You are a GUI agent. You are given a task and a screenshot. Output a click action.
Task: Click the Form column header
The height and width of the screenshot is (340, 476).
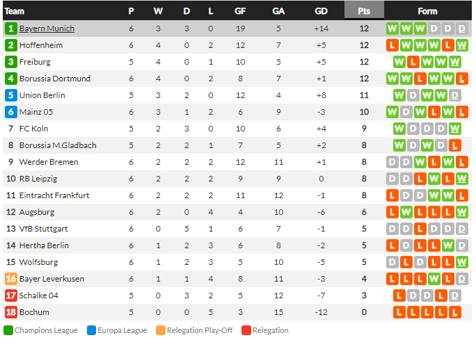[x=427, y=11]
